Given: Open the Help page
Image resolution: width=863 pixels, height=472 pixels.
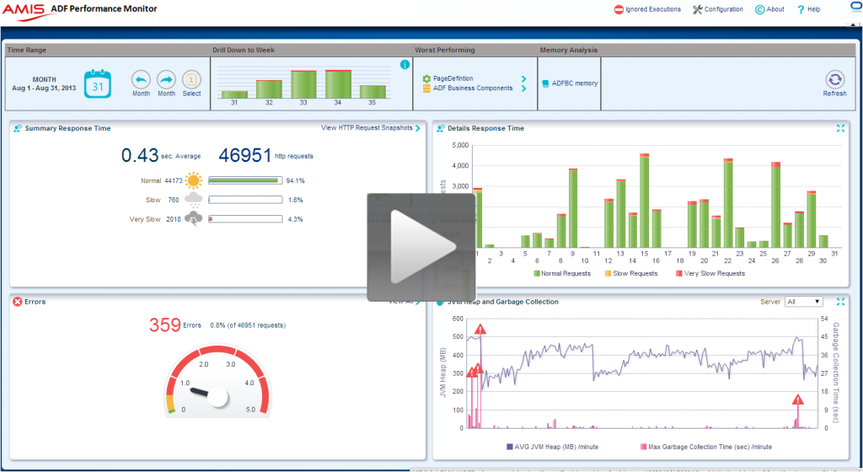Looking at the screenshot, I should 808,9.
